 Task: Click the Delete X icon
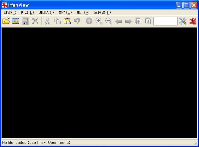coord(35,21)
